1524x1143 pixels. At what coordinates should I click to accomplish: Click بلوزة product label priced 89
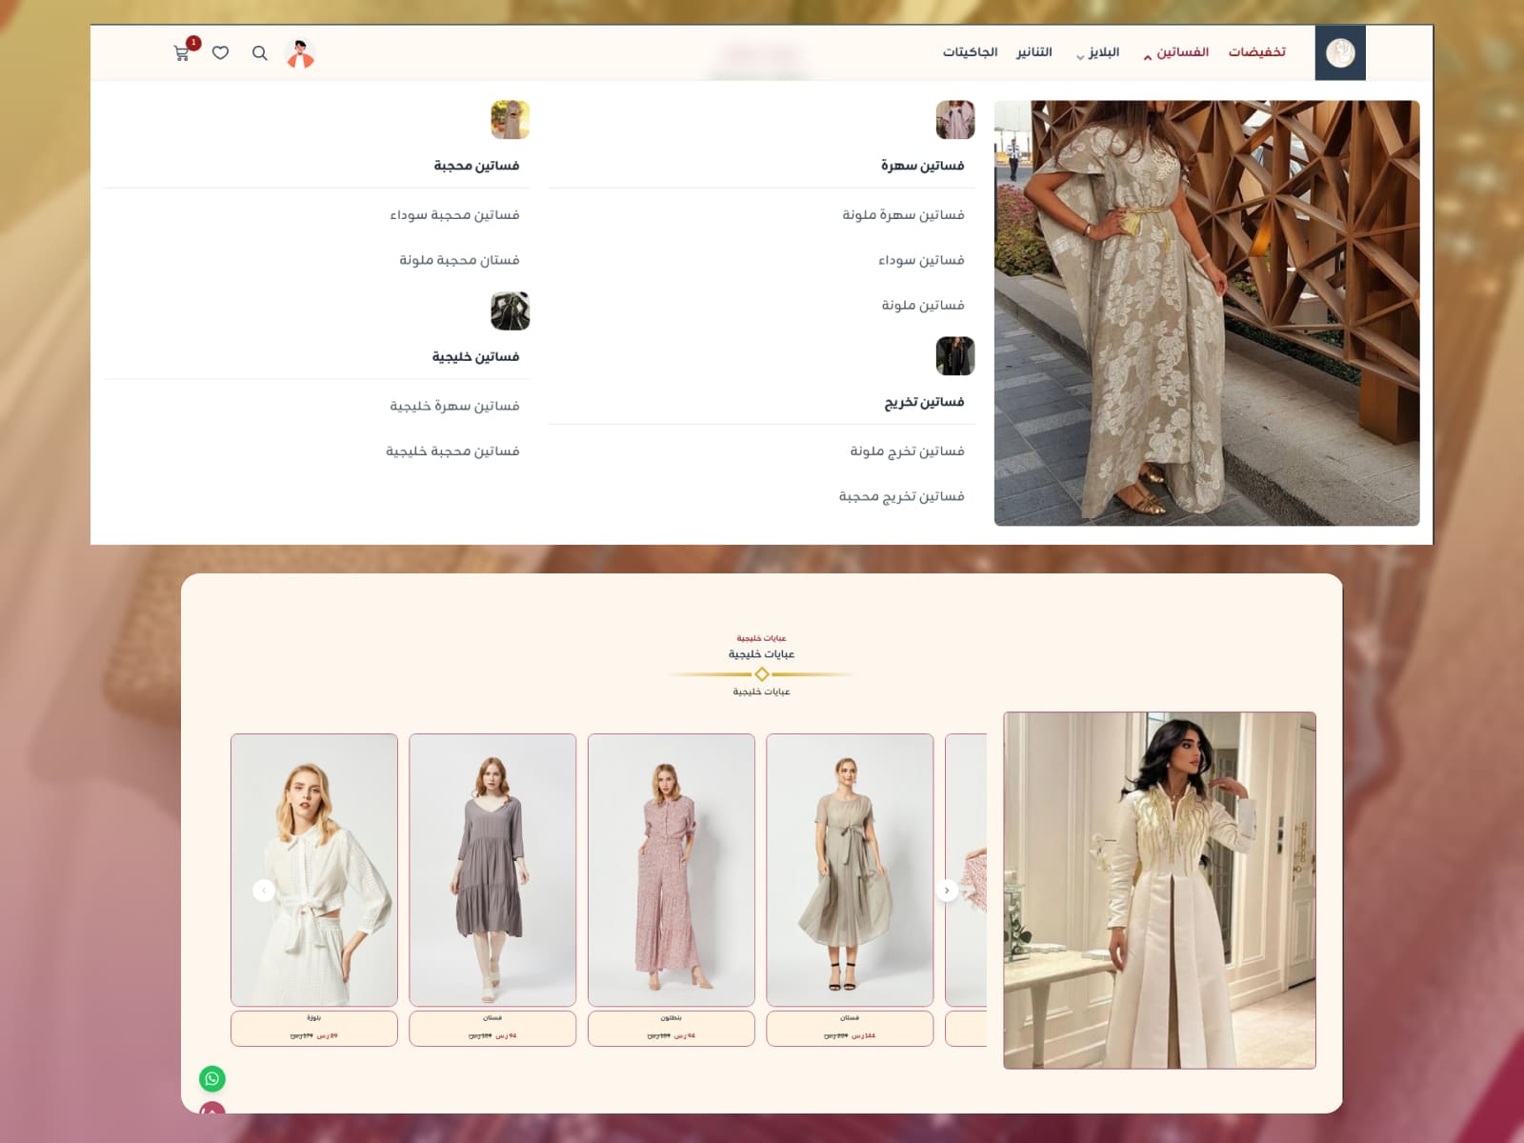(x=314, y=1029)
